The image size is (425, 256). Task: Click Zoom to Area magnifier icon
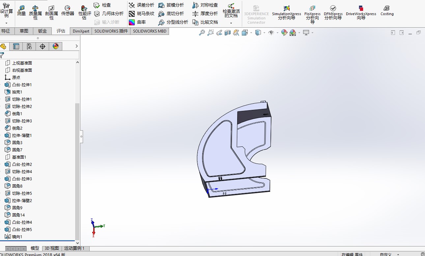[x=211, y=33]
